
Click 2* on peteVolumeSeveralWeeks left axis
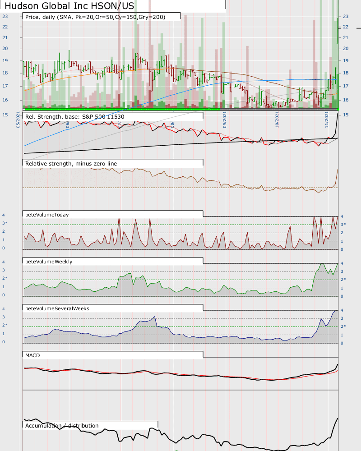[5, 325]
